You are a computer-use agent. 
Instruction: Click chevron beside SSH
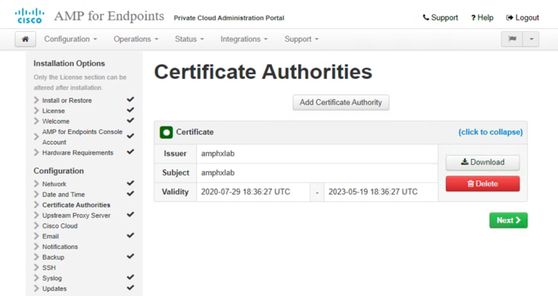pos(36,267)
